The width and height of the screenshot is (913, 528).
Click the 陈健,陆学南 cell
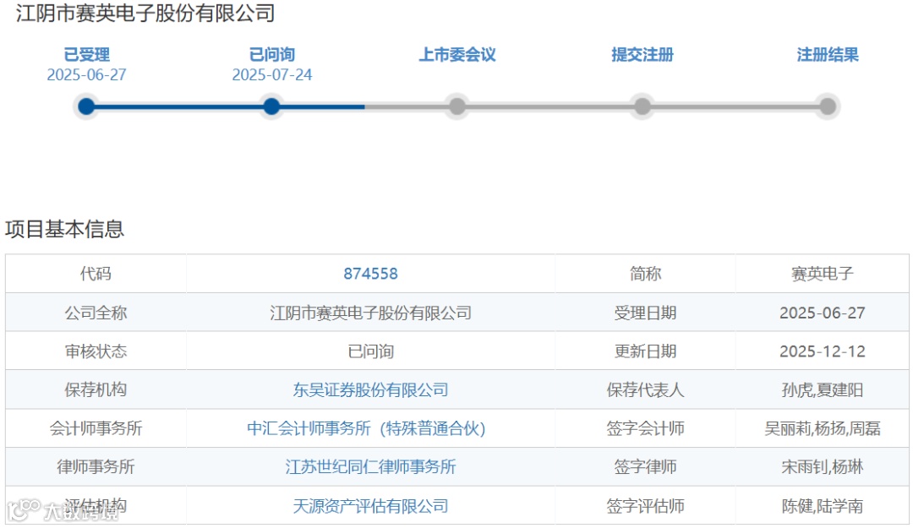(823, 505)
